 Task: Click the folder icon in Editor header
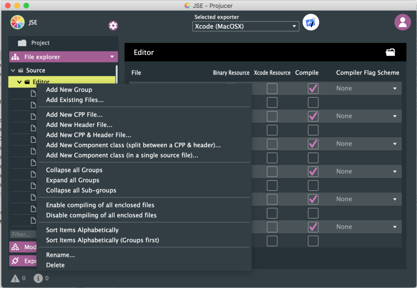tap(390, 52)
